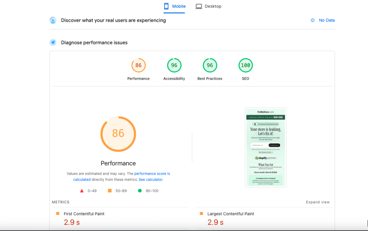Click the desktop monitor icon in tab

pos(199,6)
